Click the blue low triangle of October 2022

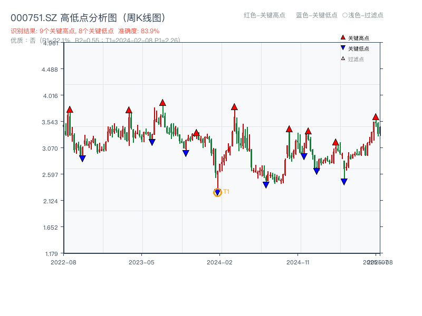point(83,159)
